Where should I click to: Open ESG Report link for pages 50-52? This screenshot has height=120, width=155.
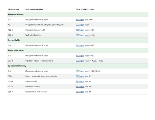click(80, 56)
